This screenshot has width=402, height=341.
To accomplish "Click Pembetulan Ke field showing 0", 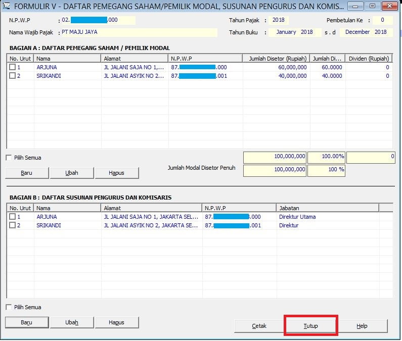I will point(382,20).
